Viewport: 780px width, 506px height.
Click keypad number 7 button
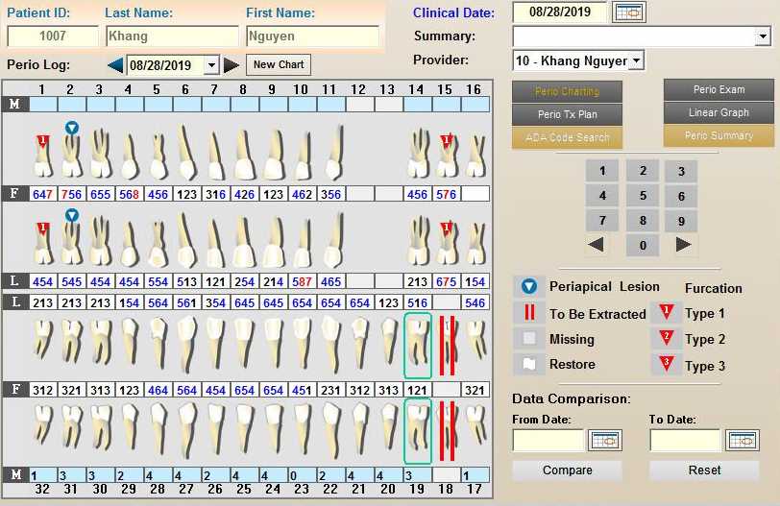(602, 220)
